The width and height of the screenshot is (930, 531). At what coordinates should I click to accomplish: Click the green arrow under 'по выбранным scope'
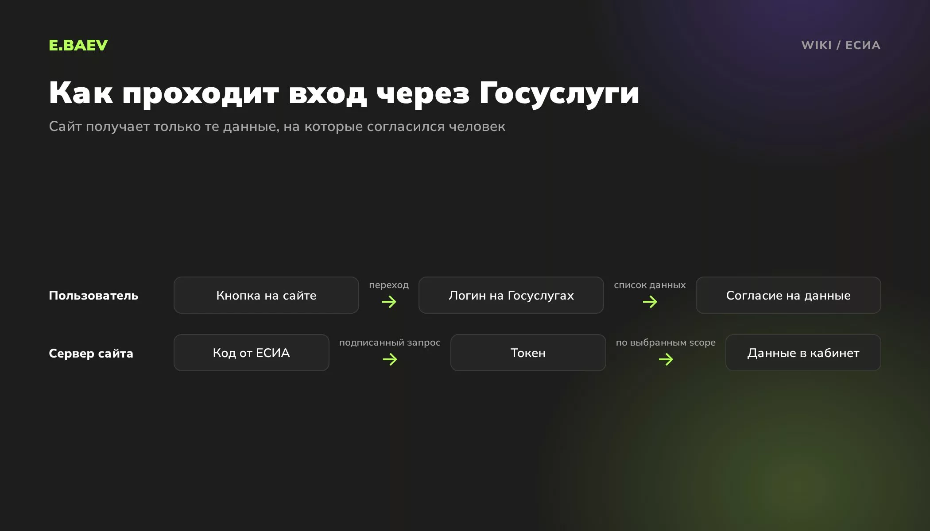point(666,359)
